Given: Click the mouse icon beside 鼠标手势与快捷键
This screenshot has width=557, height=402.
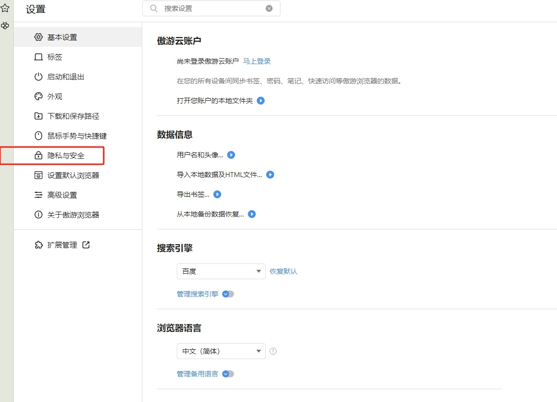Looking at the screenshot, I should coord(39,136).
